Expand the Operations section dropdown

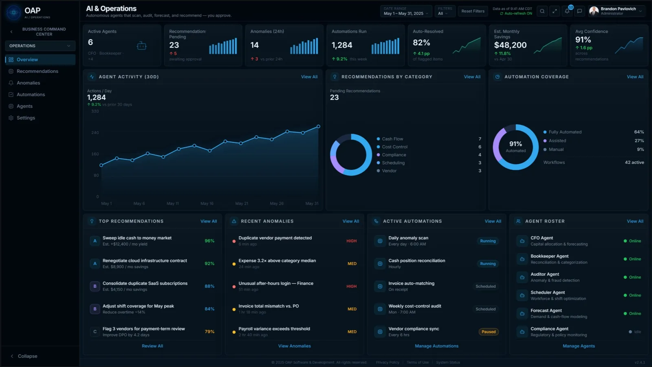click(x=40, y=46)
